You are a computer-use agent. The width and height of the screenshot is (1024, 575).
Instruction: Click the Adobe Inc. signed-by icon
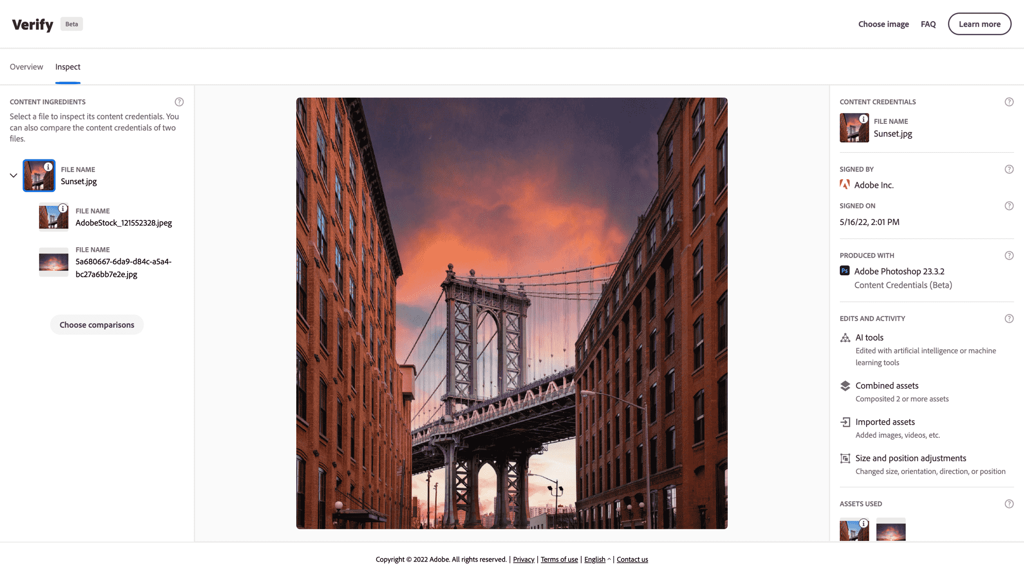pos(845,185)
